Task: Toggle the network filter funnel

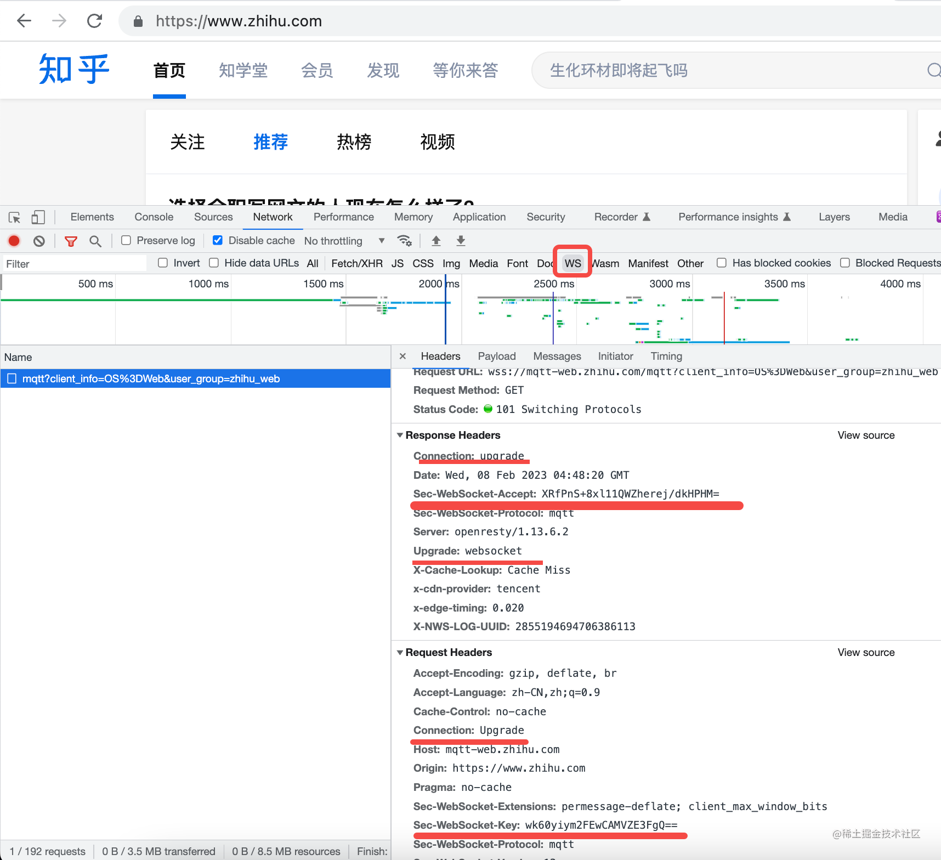Action: pyautogui.click(x=71, y=241)
